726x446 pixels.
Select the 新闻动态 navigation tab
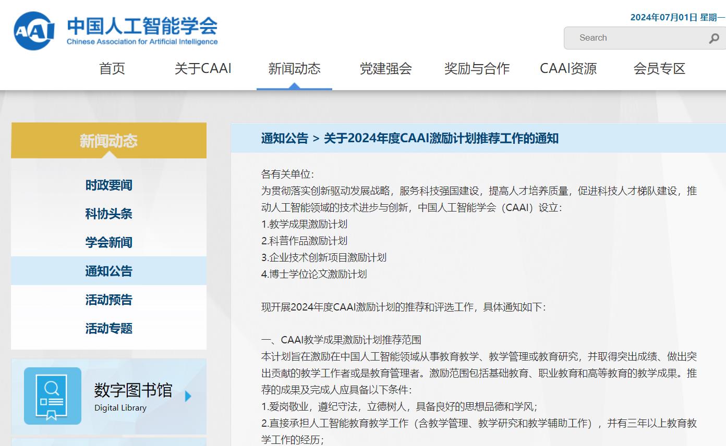294,68
